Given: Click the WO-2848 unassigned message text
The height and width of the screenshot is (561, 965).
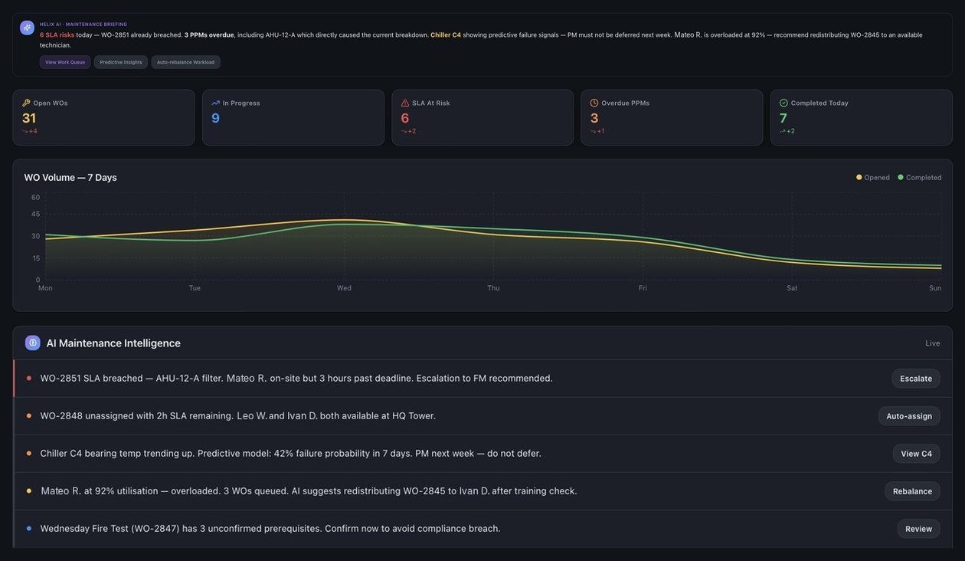Looking at the screenshot, I should [x=238, y=416].
